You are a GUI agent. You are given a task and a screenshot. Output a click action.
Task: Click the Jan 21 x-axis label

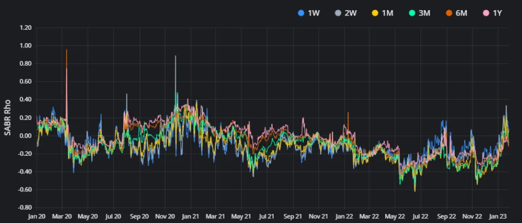(x=191, y=216)
